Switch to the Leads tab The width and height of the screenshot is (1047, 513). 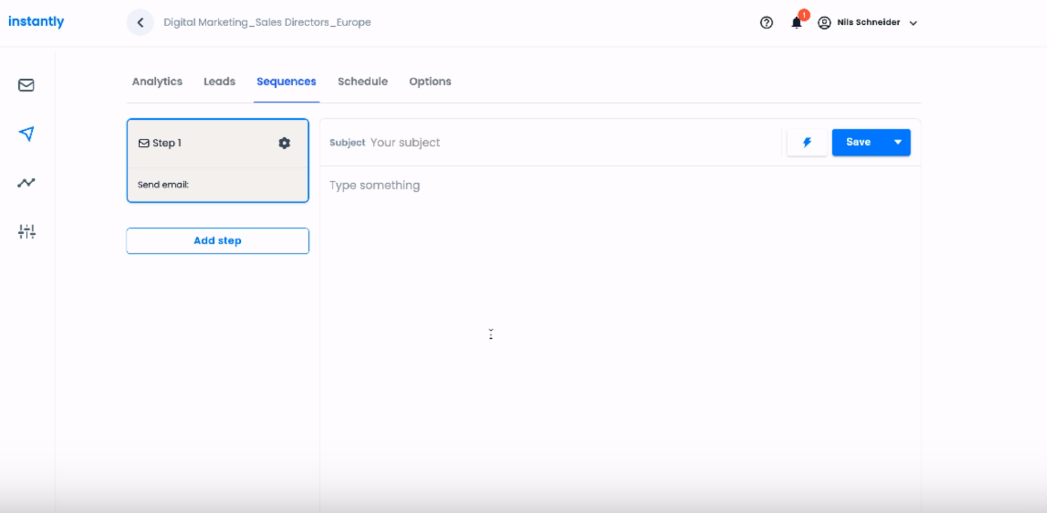click(x=219, y=82)
